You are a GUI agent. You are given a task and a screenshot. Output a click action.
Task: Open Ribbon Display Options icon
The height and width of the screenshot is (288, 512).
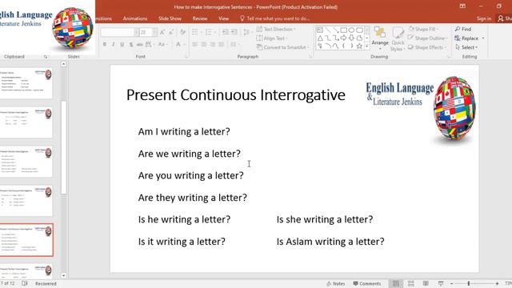click(462, 6)
